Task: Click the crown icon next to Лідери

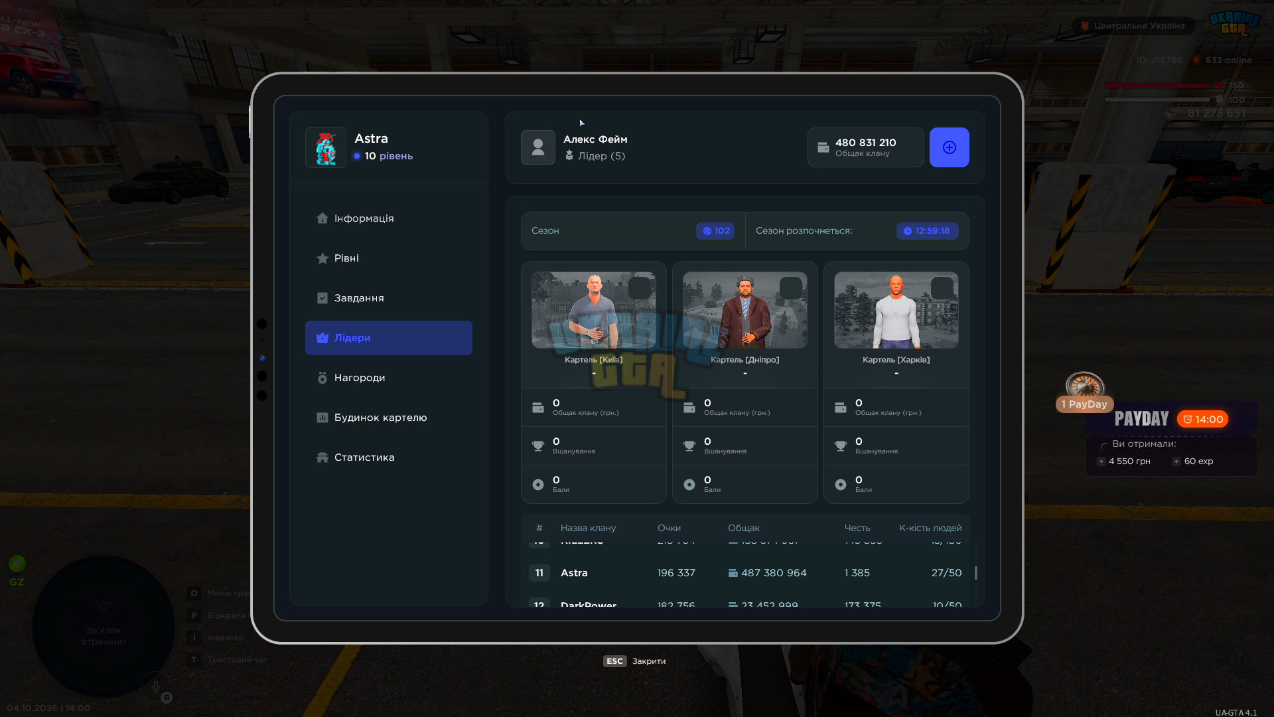Action: [322, 338]
